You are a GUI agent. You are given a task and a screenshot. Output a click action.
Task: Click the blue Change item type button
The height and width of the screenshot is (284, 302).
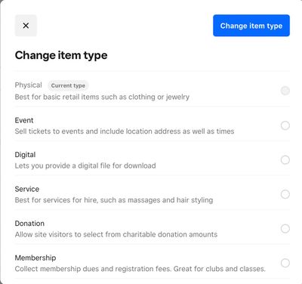coord(251,26)
